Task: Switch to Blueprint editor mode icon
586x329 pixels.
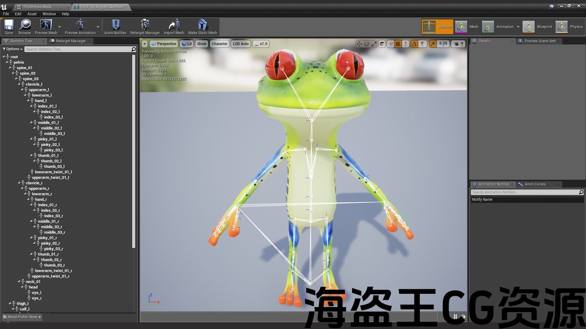Action: pyautogui.click(x=529, y=27)
